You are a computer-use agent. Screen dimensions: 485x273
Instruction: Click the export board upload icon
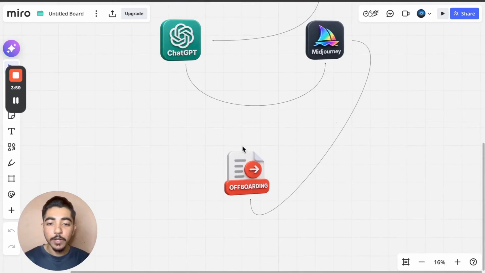[x=112, y=14]
